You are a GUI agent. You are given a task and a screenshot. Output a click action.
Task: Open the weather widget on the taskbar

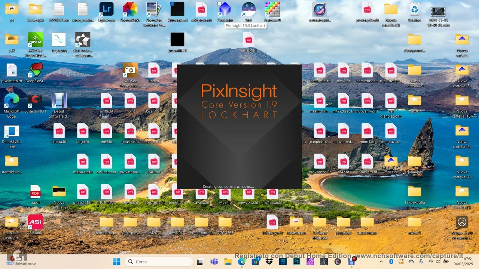coord(22,261)
